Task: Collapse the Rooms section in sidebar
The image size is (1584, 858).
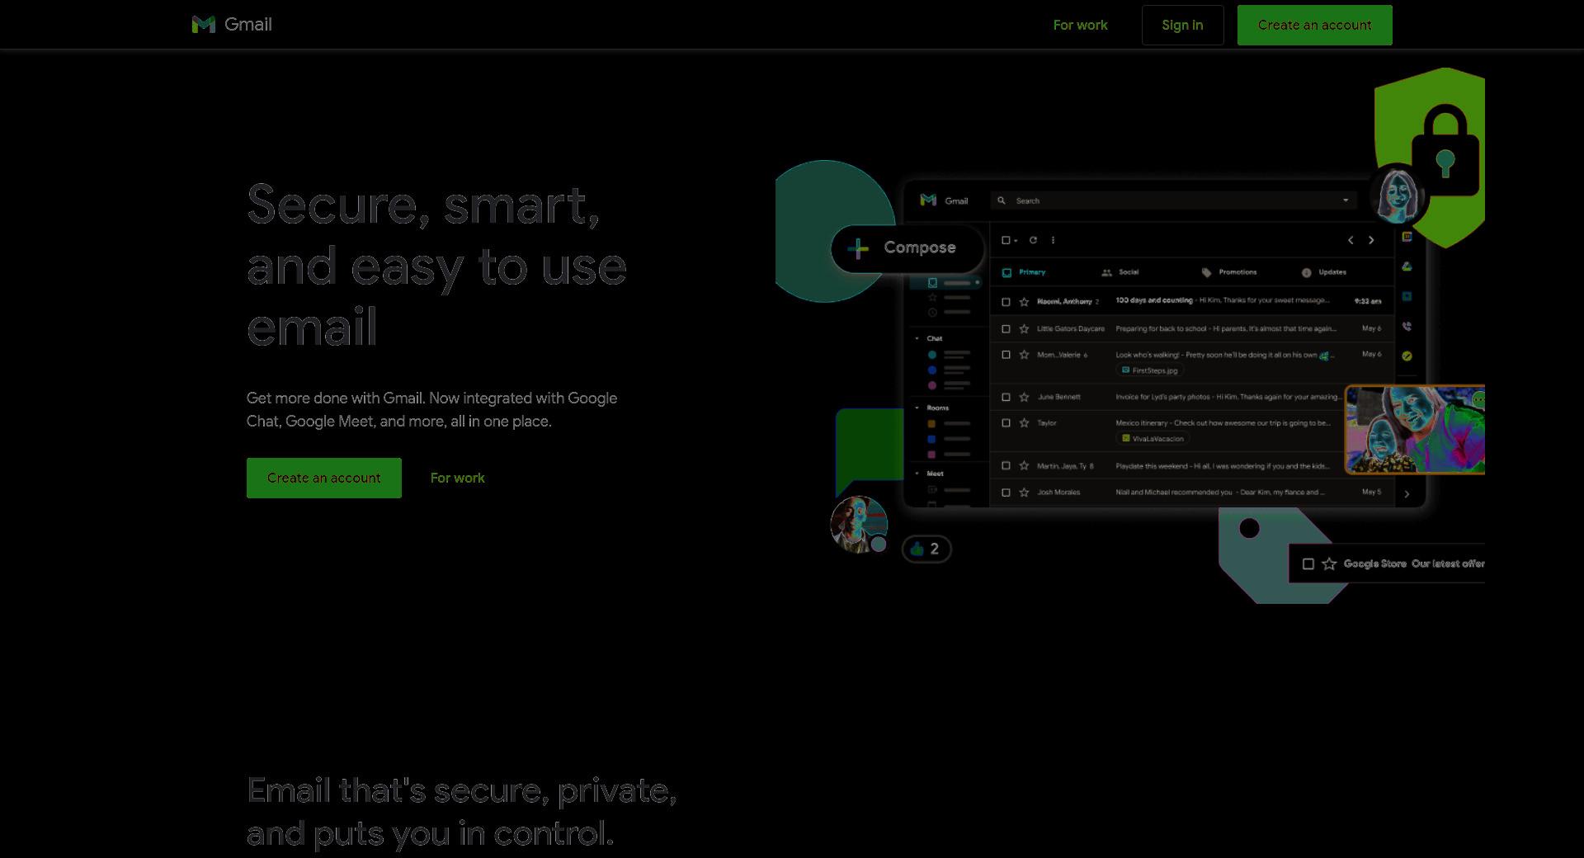Action: tap(917, 408)
